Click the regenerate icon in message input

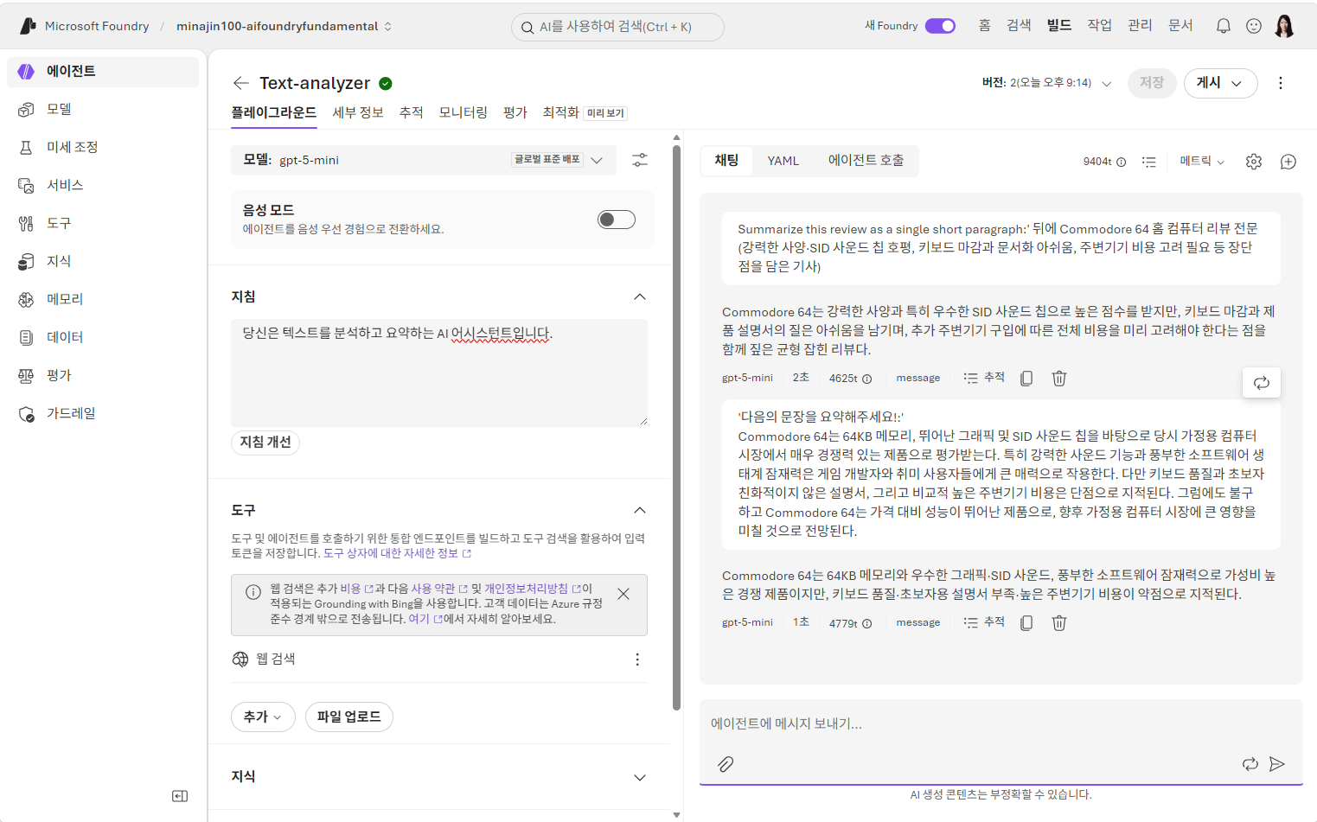(1250, 764)
